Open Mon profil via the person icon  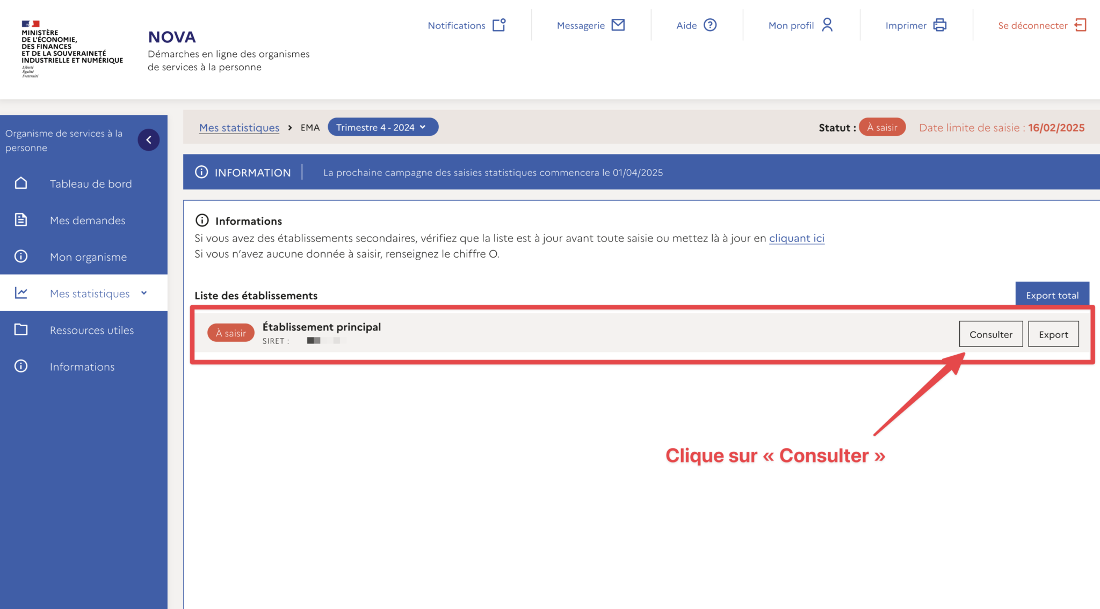[x=828, y=25]
